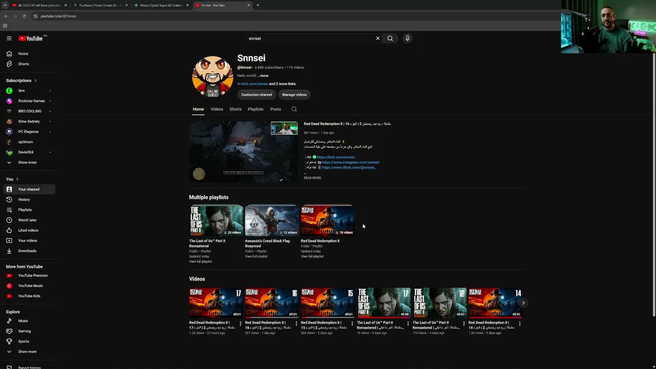The width and height of the screenshot is (656, 369).
Task: Open the YouTube hamburger guide menu
Action: 9,38
